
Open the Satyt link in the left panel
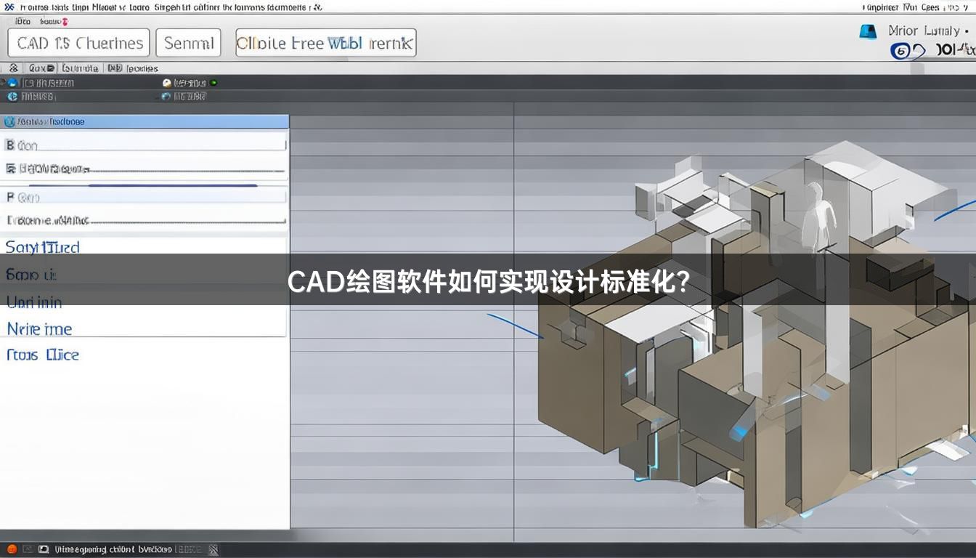pyautogui.click(x=42, y=247)
